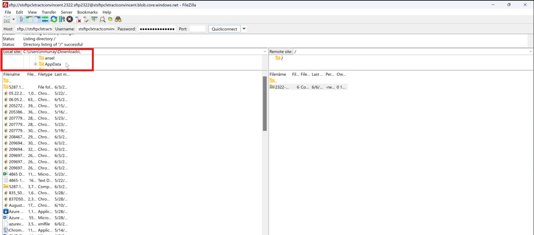This screenshot has height=235, width=534.
Task: Select the '05.22.2...' Chrome file
Action: coord(36,93)
